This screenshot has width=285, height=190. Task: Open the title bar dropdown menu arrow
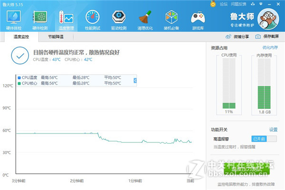(261, 4)
